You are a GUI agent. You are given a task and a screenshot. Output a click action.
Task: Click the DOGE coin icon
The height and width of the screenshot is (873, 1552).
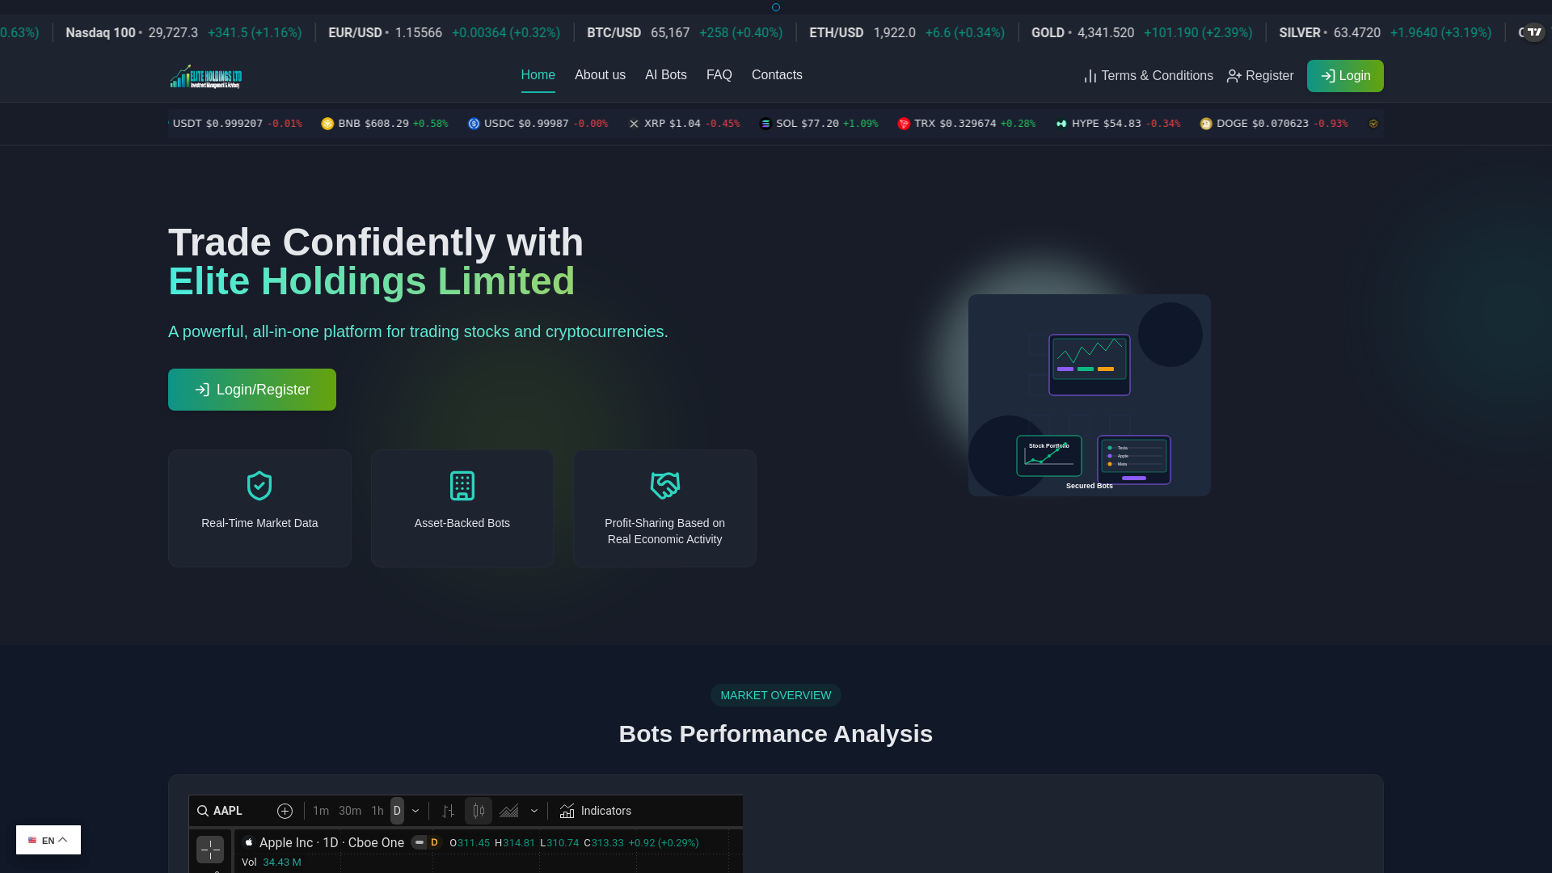1206,124
